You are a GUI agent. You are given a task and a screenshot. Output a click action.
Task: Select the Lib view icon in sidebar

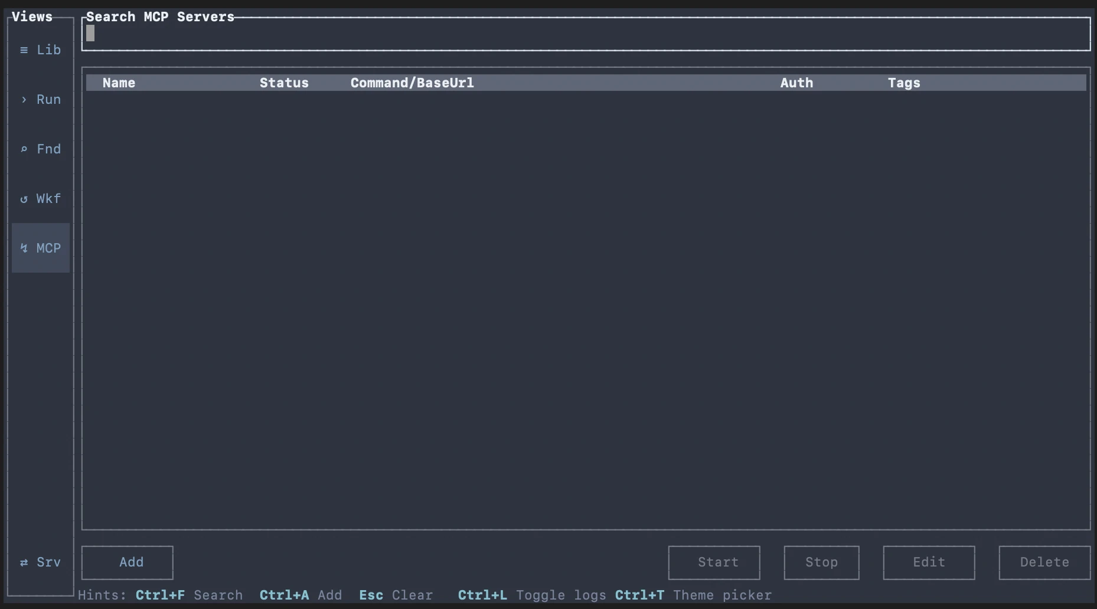[x=25, y=50]
